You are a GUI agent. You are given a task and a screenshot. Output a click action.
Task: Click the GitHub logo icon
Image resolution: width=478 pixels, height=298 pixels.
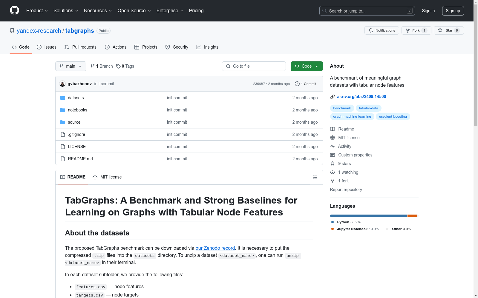coord(14,10)
